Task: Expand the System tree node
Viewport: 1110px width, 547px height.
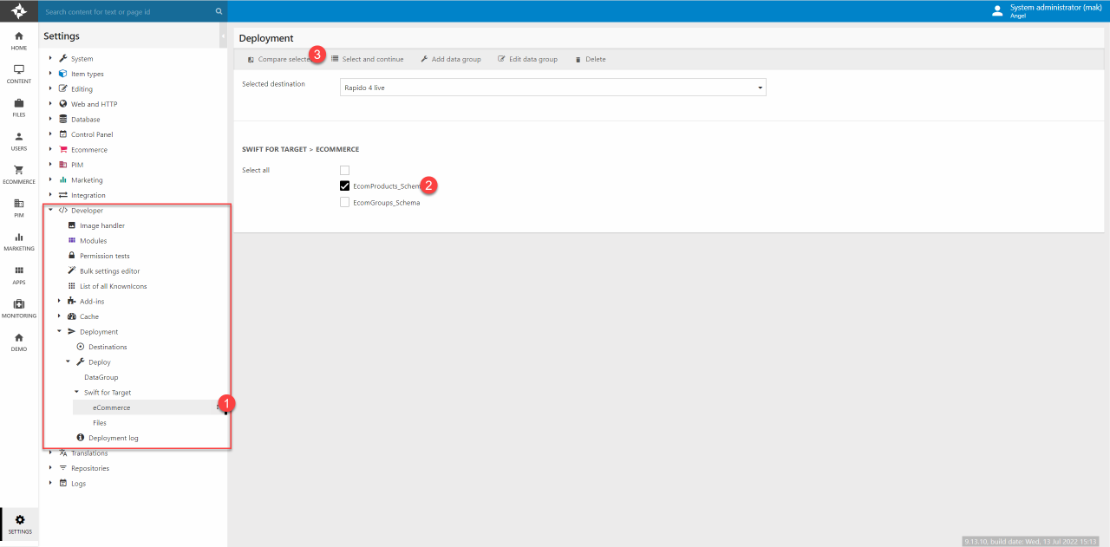Action: [x=51, y=59]
